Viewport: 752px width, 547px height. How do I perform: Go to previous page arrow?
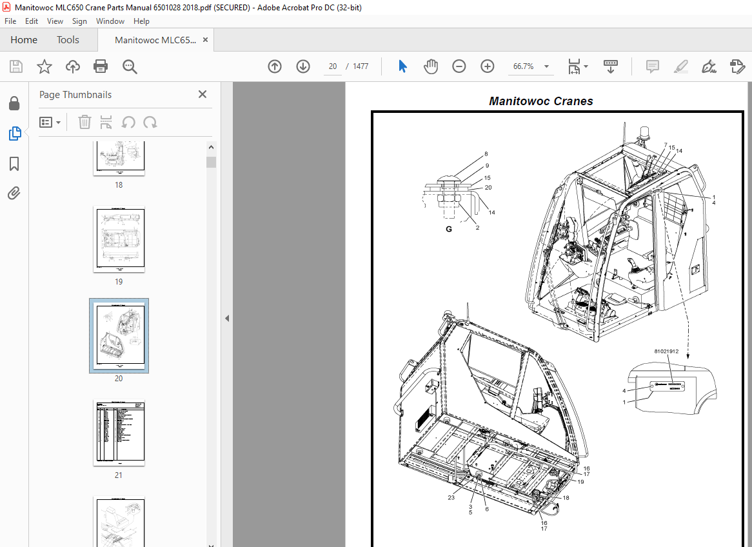coord(275,66)
